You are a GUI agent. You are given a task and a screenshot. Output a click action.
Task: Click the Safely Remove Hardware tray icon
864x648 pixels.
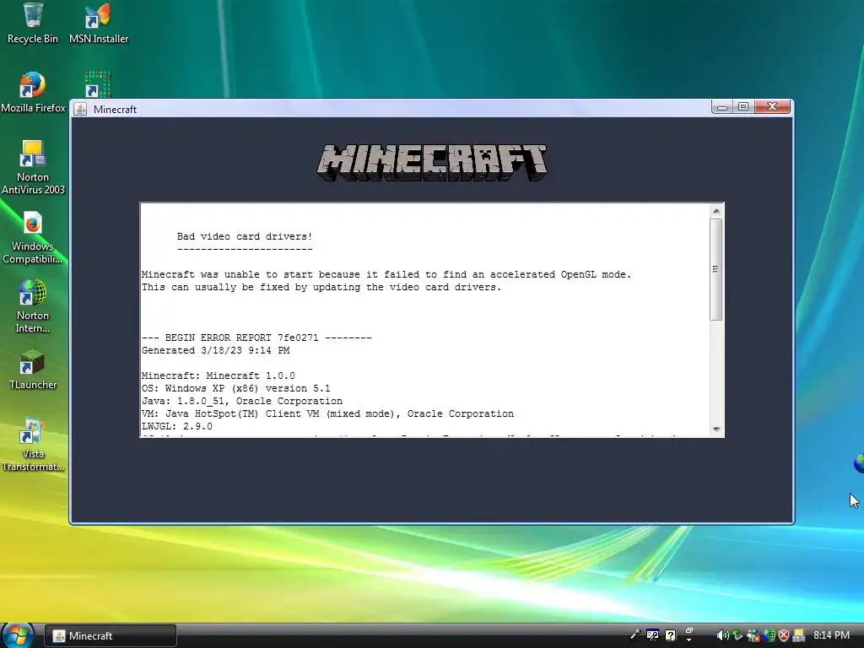pyautogui.click(x=737, y=635)
